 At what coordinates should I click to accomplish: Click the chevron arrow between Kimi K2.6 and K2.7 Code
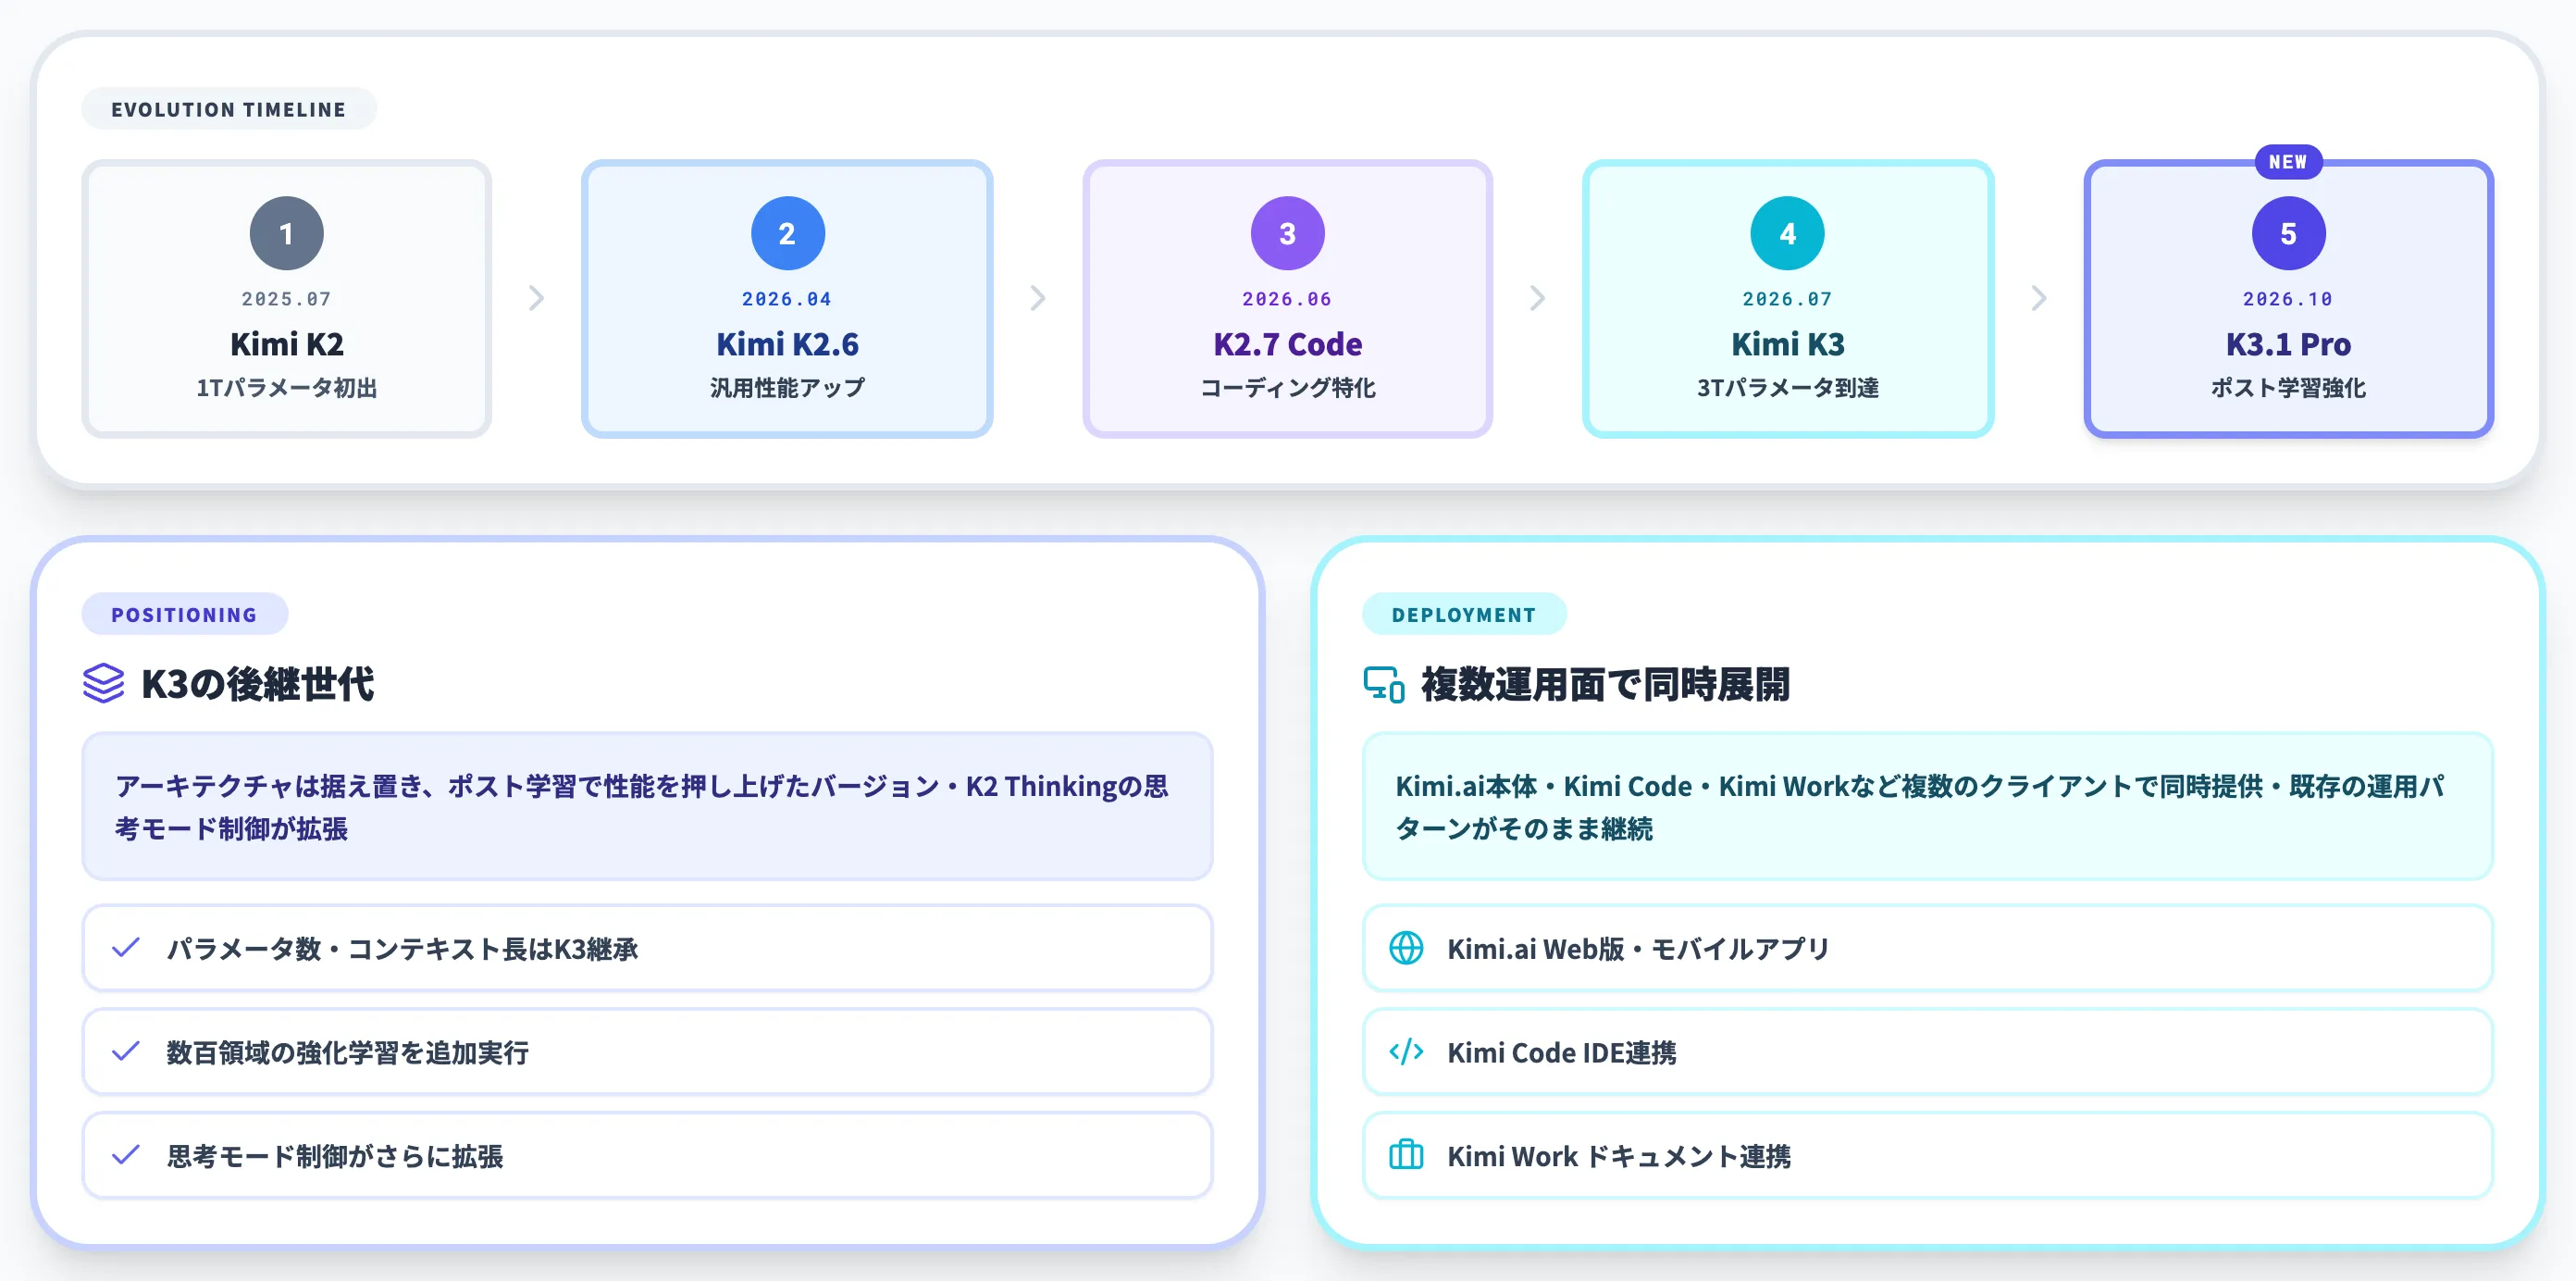[1038, 298]
